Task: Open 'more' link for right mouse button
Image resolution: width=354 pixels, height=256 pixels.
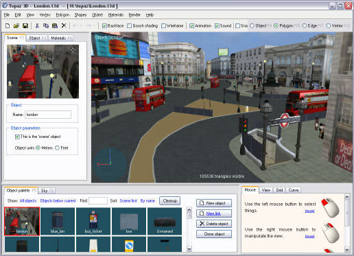Action: click(x=309, y=236)
